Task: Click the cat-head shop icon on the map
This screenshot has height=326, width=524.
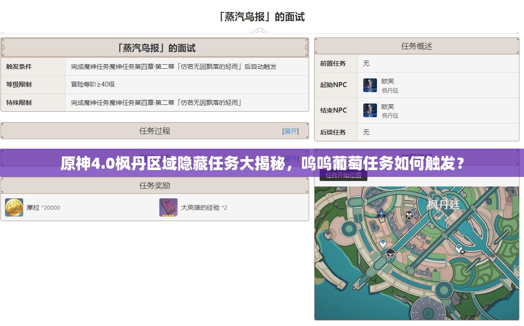Action: 390,253
